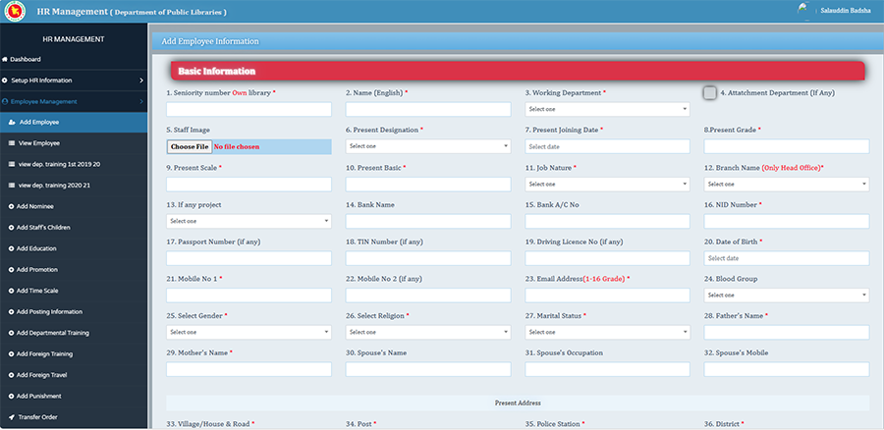Click the Add Staff's Children plus icon

11,228
